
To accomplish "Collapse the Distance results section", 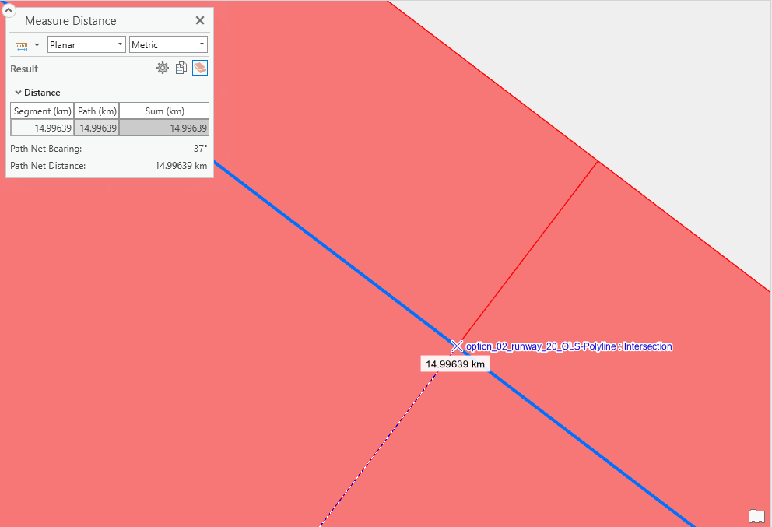I will (18, 92).
